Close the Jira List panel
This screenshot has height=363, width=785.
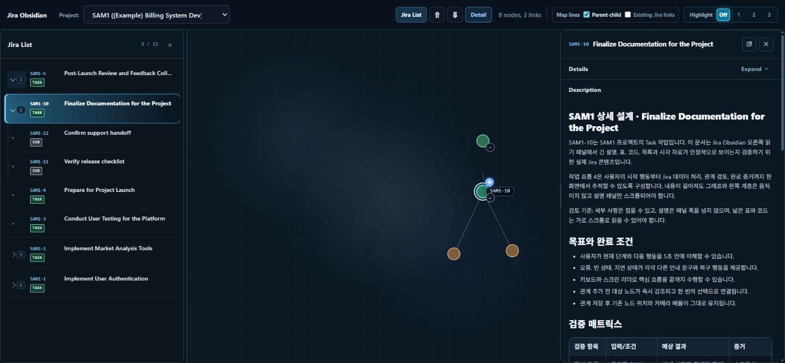[x=170, y=45]
